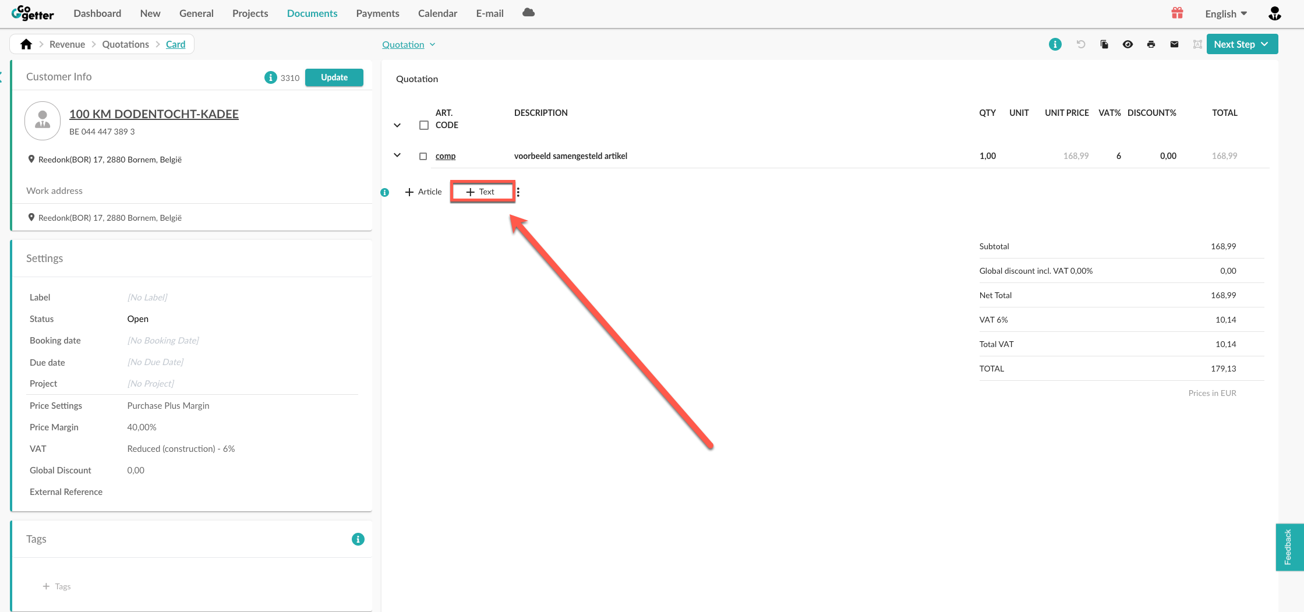This screenshot has height=612, width=1304.
Task: Click the print icon in the toolbar
Action: (1151, 44)
